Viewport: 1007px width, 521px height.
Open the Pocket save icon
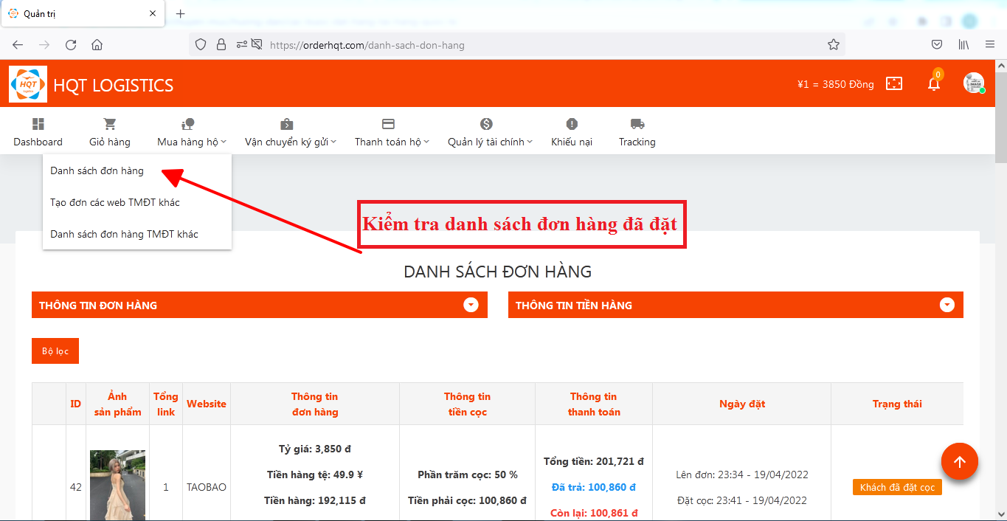(936, 45)
